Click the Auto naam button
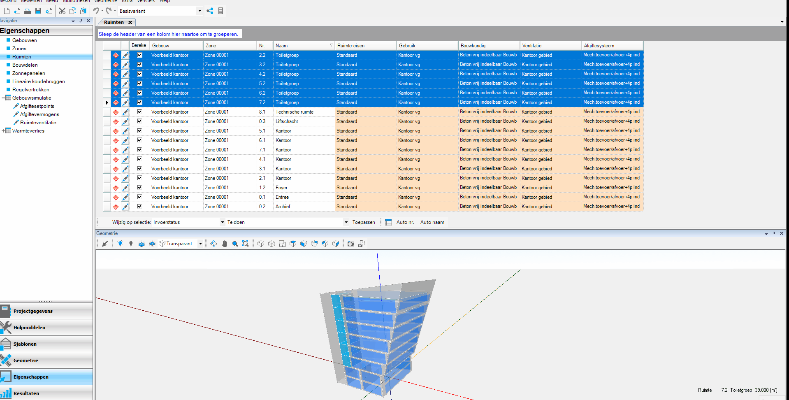This screenshot has height=400, width=789. click(432, 222)
